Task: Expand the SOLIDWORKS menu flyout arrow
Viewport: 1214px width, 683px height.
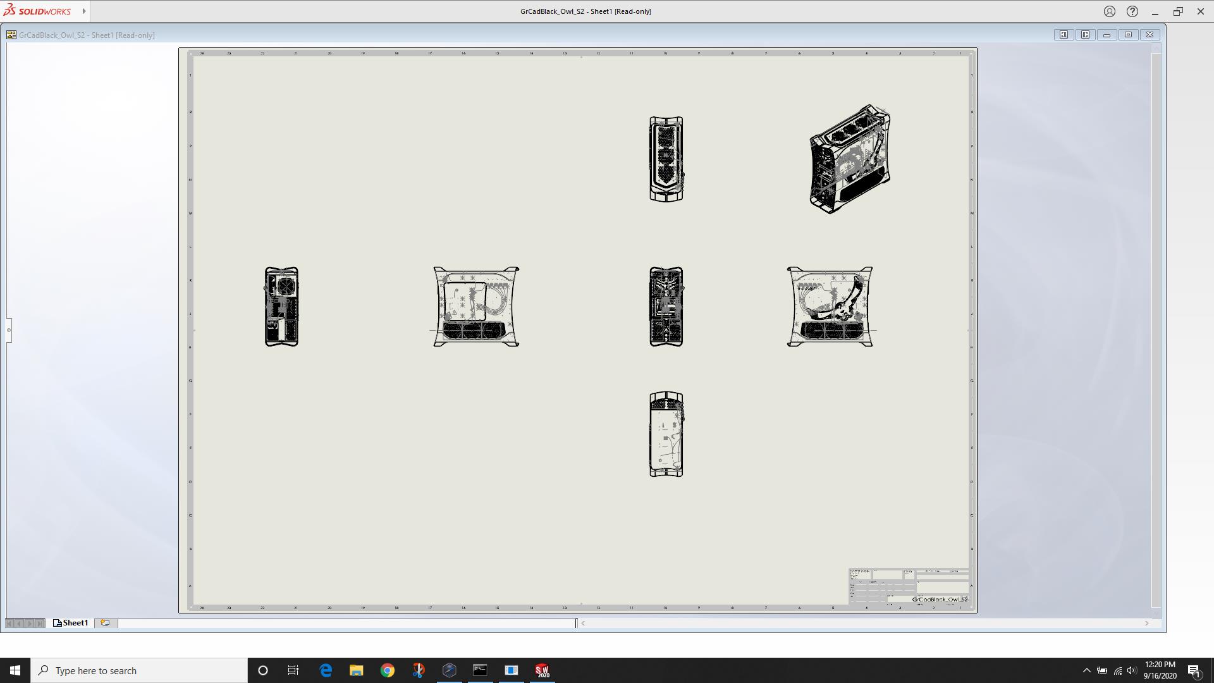Action: tap(84, 11)
